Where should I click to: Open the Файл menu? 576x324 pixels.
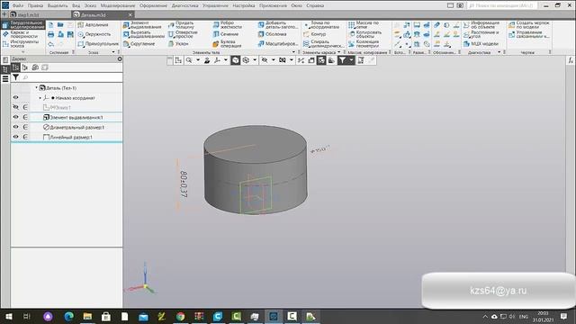[18, 5]
